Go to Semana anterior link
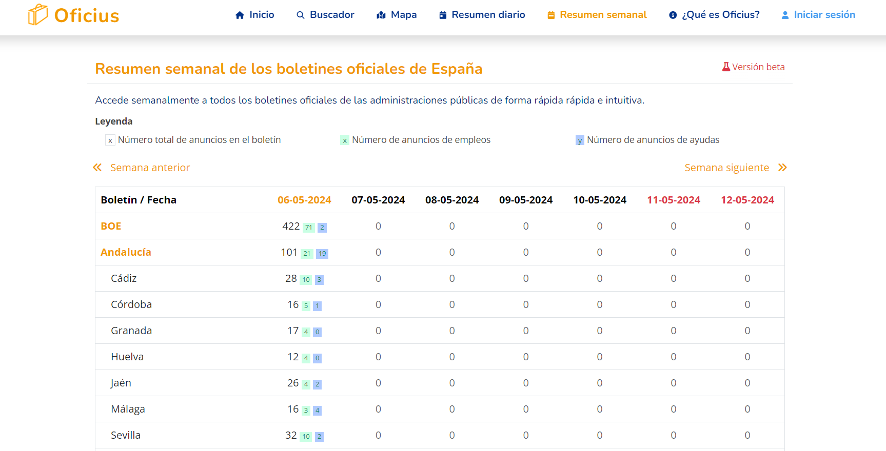Screen dimensions: 886x451 click(x=150, y=168)
